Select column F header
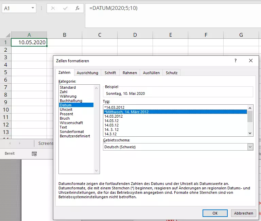Screen dimensions: 261x221 tap(206, 35)
